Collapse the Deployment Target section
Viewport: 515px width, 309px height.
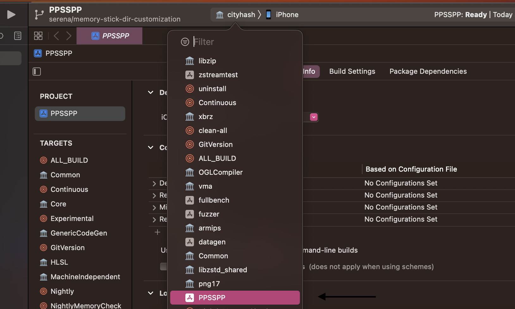click(x=151, y=92)
